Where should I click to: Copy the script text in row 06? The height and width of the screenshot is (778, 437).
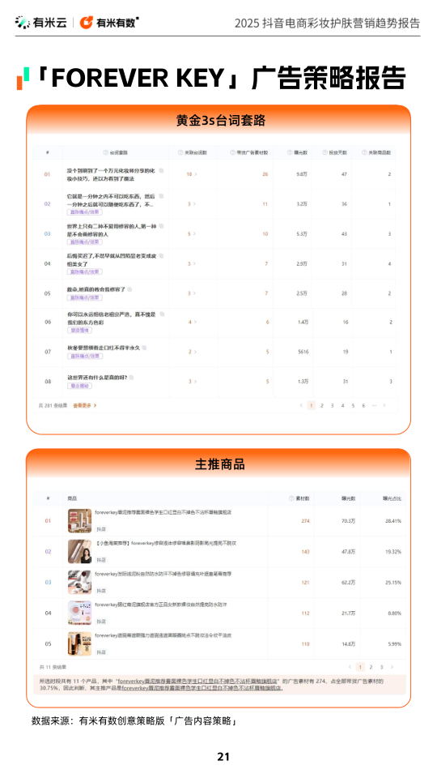[162, 314]
